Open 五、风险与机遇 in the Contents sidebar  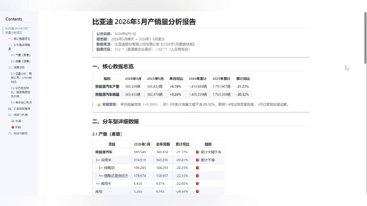pyautogui.click(x=18, y=115)
